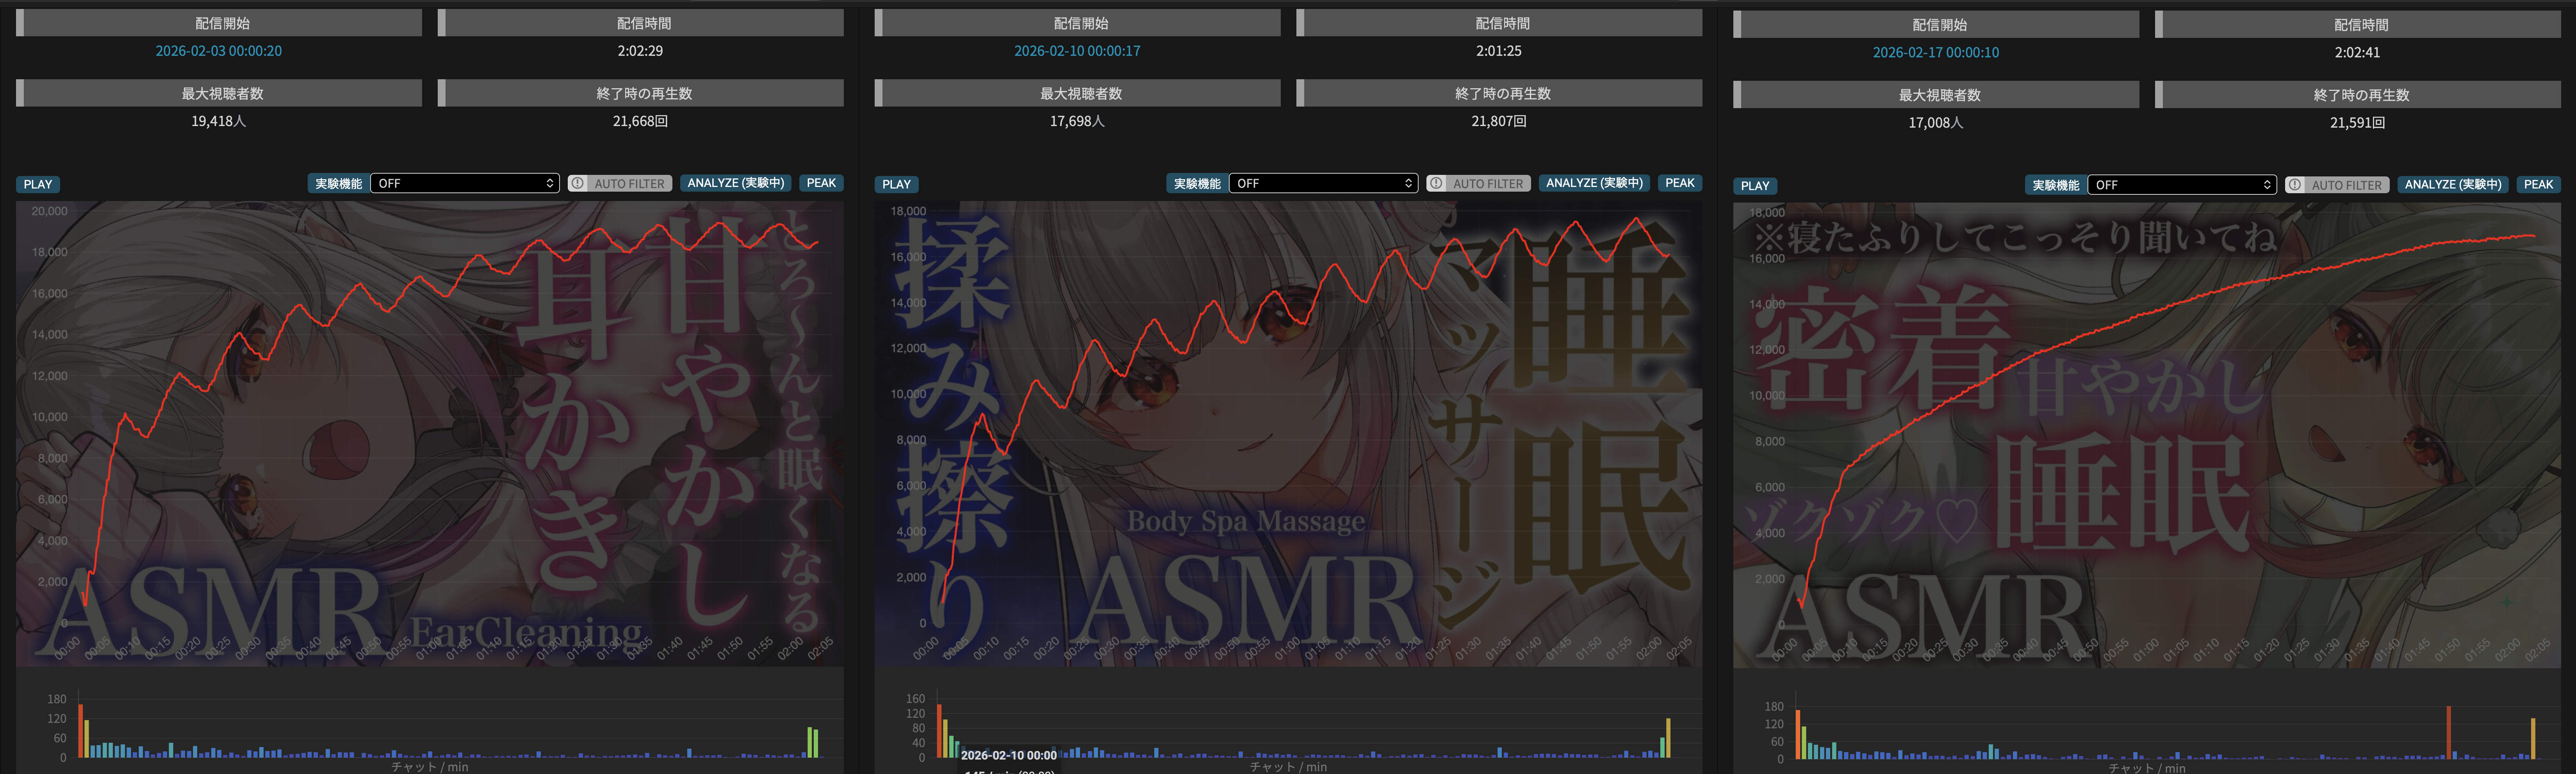
Task: Click PEAK button on the 2026-02-10 stream
Action: [1679, 183]
